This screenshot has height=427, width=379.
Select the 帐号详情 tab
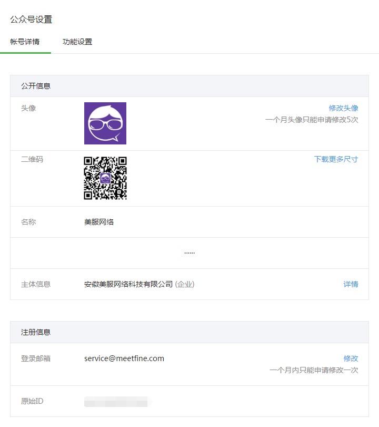[x=25, y=42]
